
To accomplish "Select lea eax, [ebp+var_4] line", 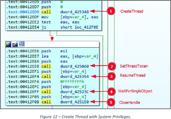I will click(x=52, y=56).
